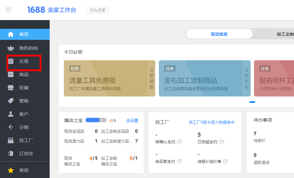
Task: Select the 商机拍档 sidebar icon
Action: tap(11, 48)
